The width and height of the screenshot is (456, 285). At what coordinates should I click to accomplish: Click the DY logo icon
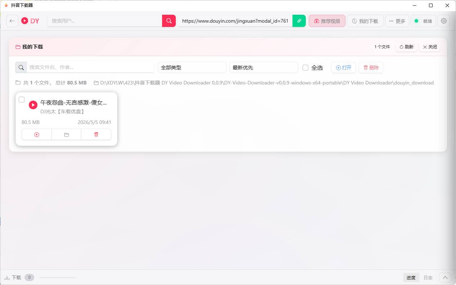[24, 21]
